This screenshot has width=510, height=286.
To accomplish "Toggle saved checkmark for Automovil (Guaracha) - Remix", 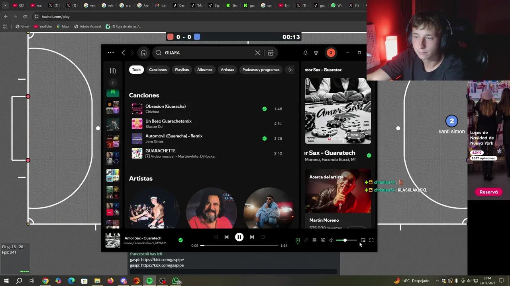I will (x=265, y=139).
